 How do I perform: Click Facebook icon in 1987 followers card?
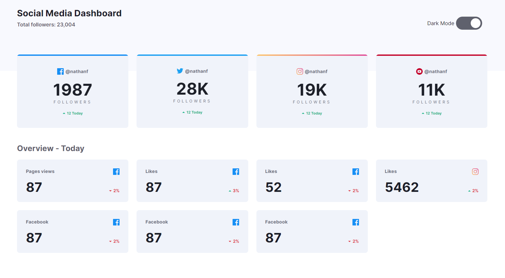tap(60, 71)
